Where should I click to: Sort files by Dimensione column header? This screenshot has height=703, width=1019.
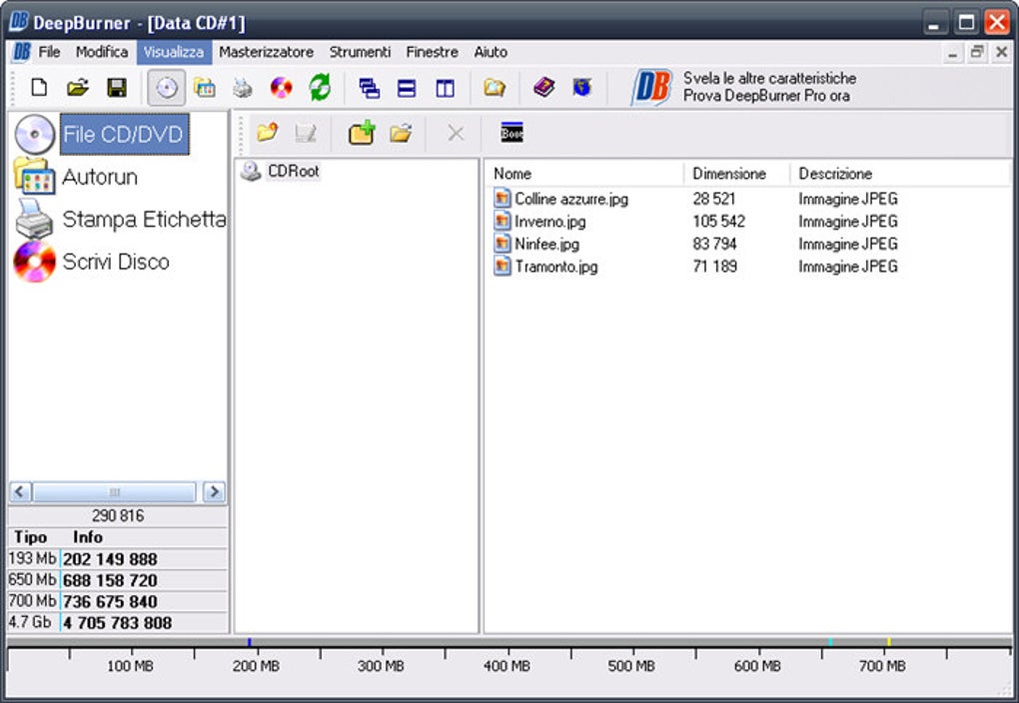coord(729,174)
